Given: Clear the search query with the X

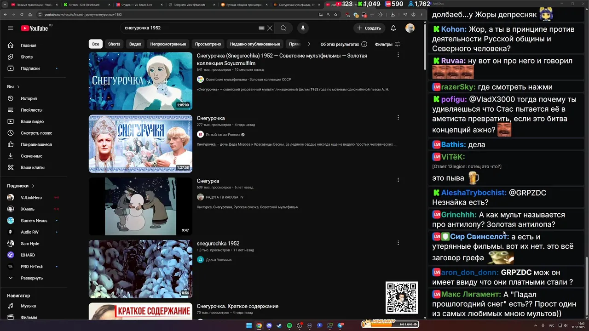Looking at the screenshot, I should tap(270, 28).
